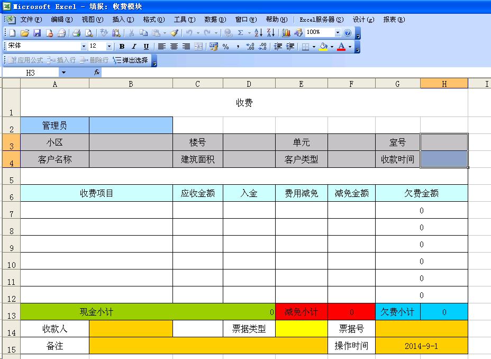Viewport: 491px width, 359px height.
Task: Expand the font name dropdown
Action: (84, 47)
